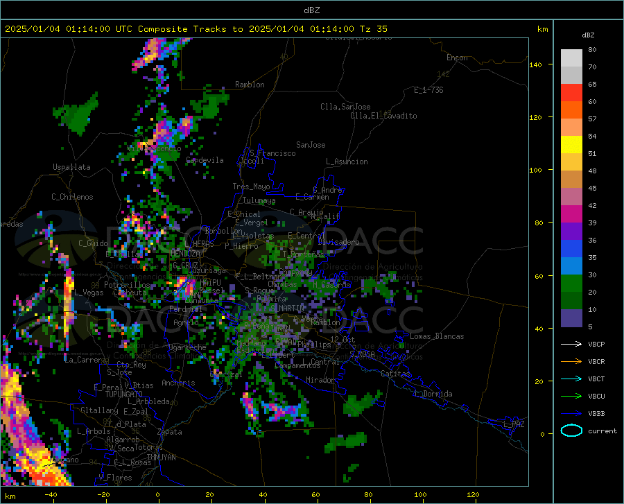
Task: Click the -40 km tick on bottom axis
Action: (51, 494)
